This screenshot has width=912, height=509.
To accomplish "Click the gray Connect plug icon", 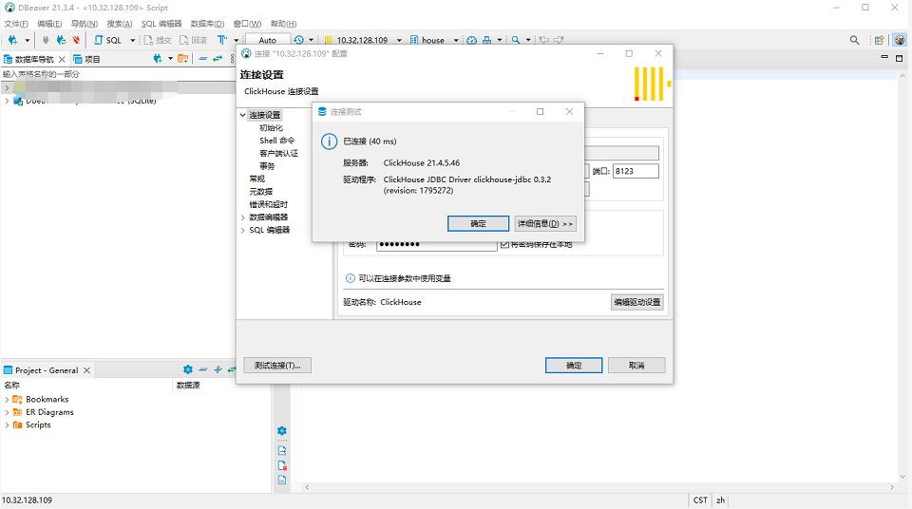I will point(46,40).
